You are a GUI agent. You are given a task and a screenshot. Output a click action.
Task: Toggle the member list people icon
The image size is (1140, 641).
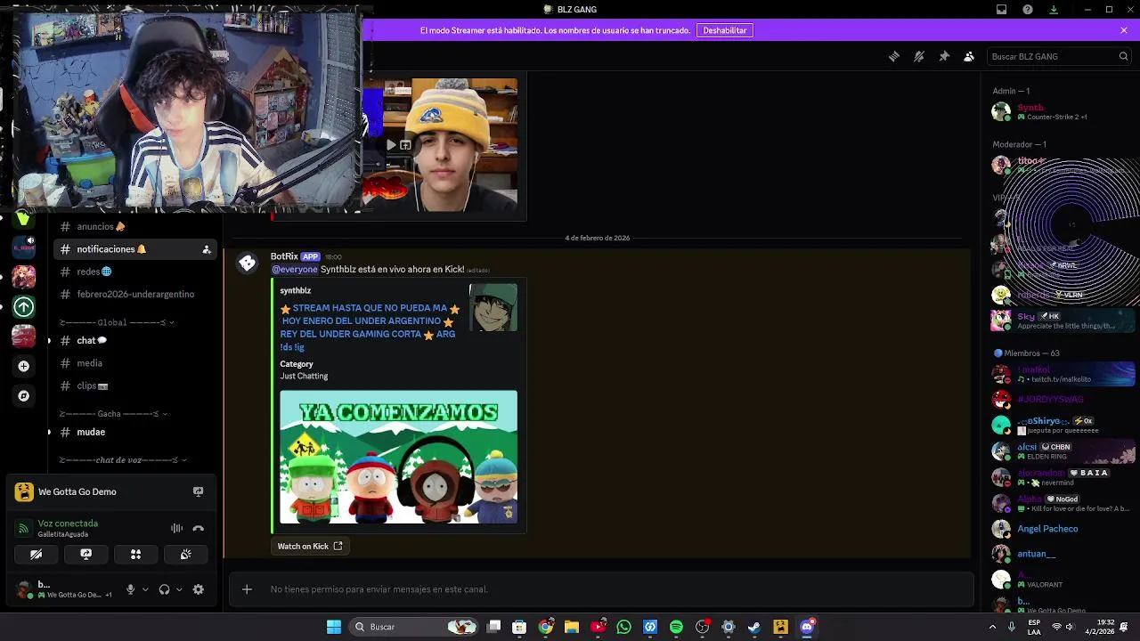point(969,56)
